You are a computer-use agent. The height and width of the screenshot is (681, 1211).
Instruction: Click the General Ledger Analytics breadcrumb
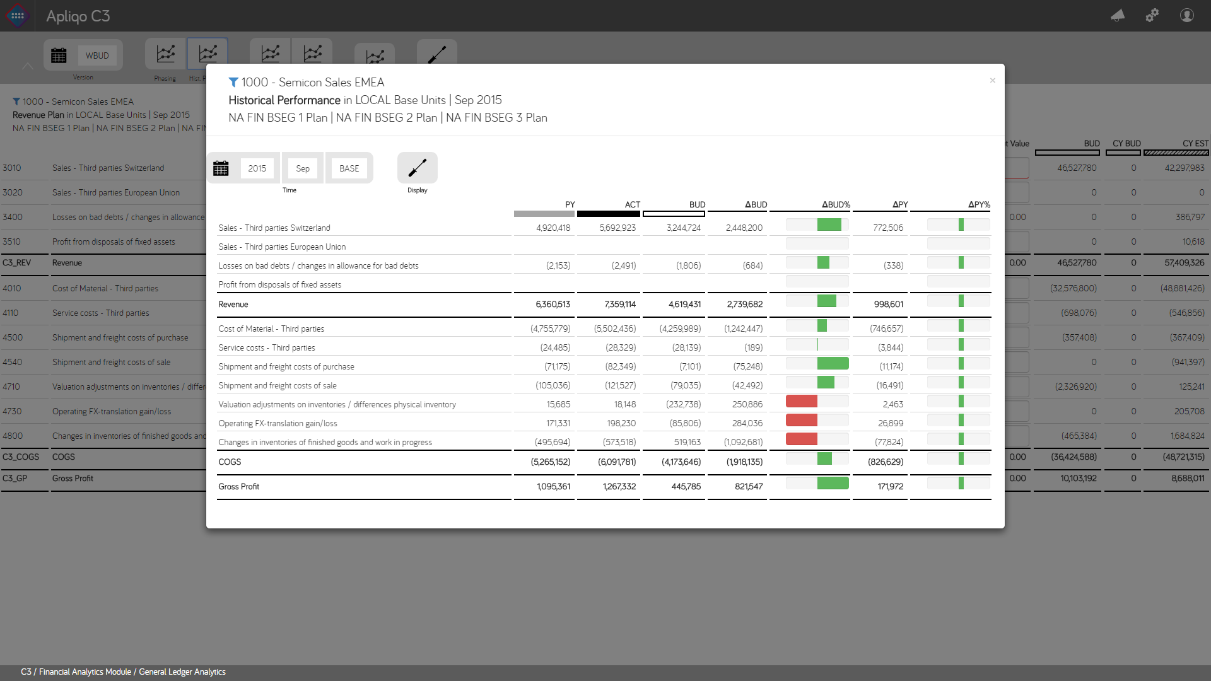[x=182, y=672]
